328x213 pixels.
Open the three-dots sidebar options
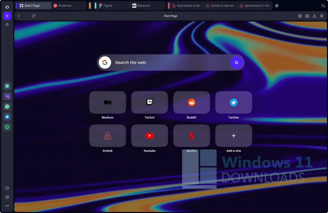click(x=7, y=206)
